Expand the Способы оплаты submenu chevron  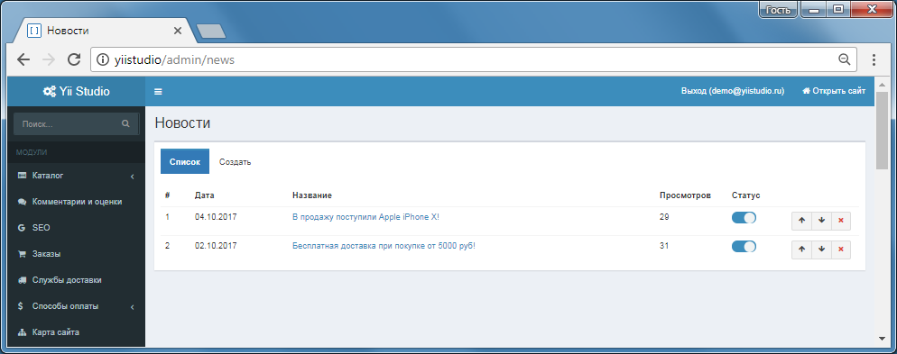tap(132, 307)
